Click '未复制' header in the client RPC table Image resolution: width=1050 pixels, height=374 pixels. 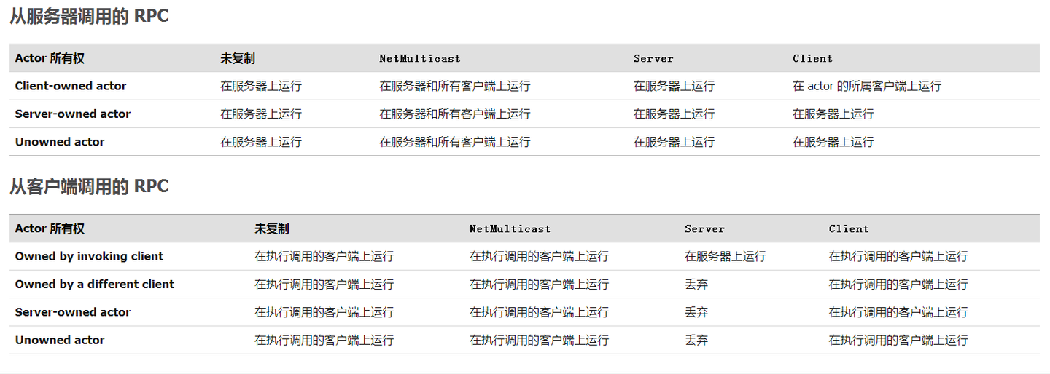tap(271, 228)
